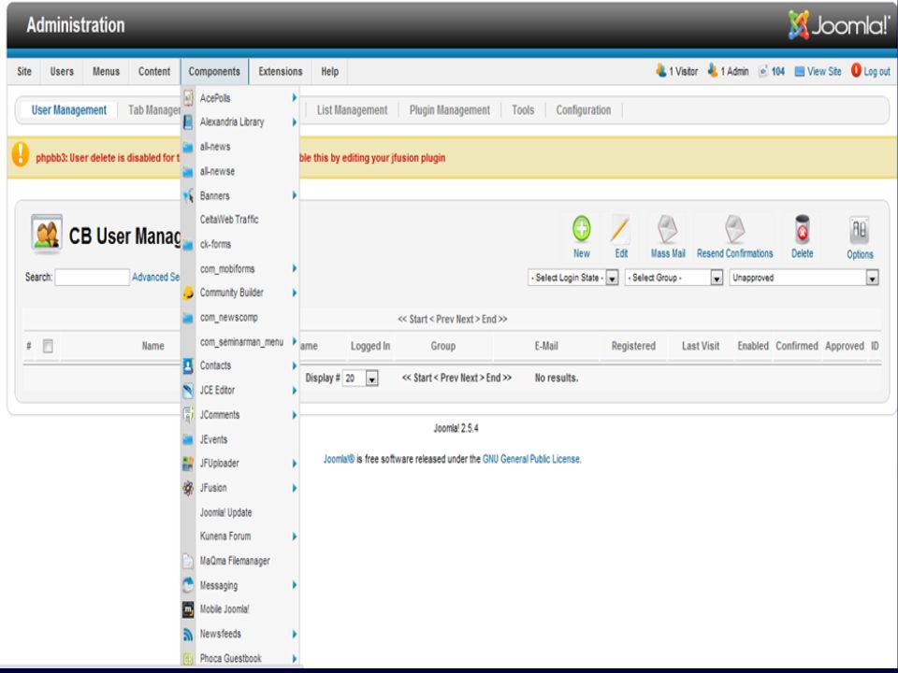Click the Log out link
The height and width of the screenshot is (673, 898).
coord(876,72)
